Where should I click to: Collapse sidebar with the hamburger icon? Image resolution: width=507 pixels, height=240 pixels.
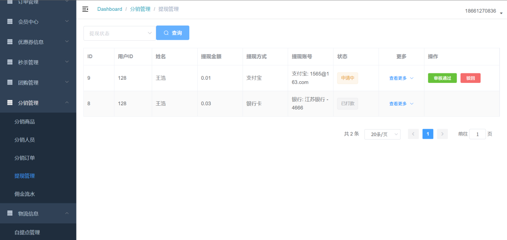[85, 9]
